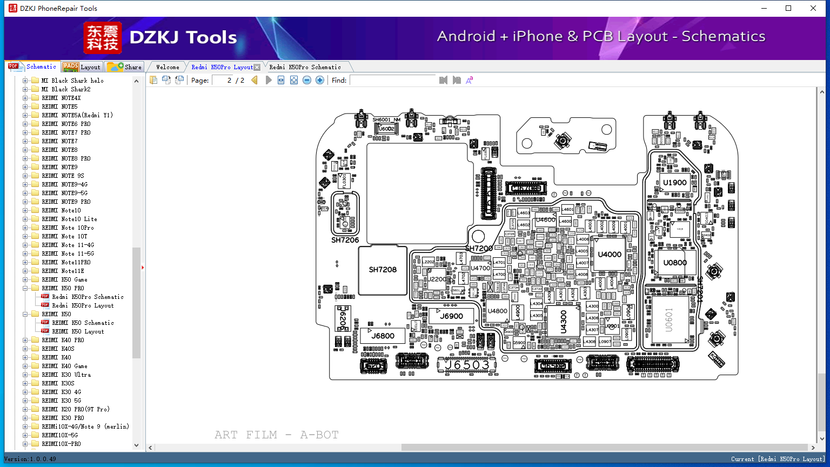Click the tree panel scrollbar down arrow
The width and height of the screenshot is (830, 467).
[136, 445]
